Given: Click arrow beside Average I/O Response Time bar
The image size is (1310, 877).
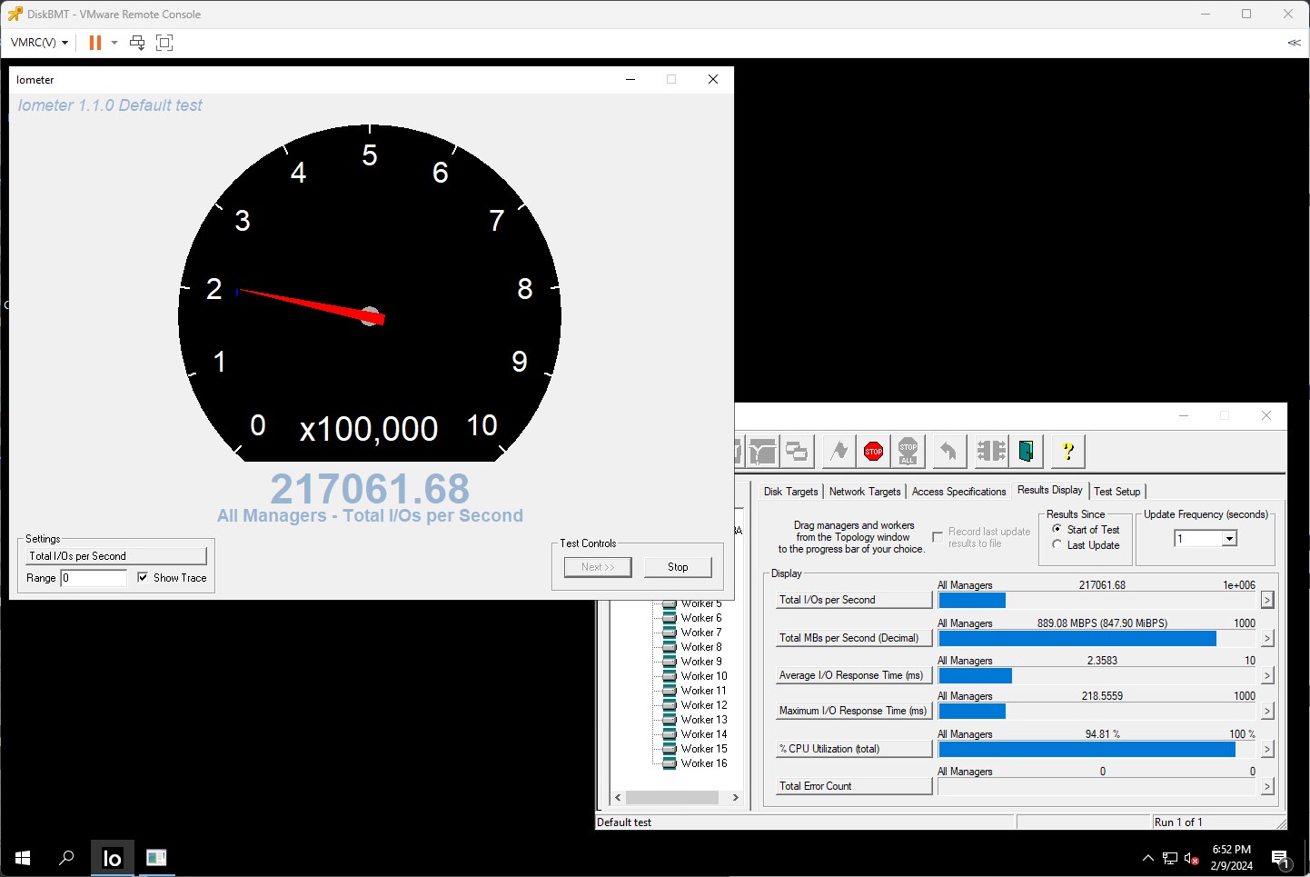Looking at the screenshot, I should tap(1267, 675).
